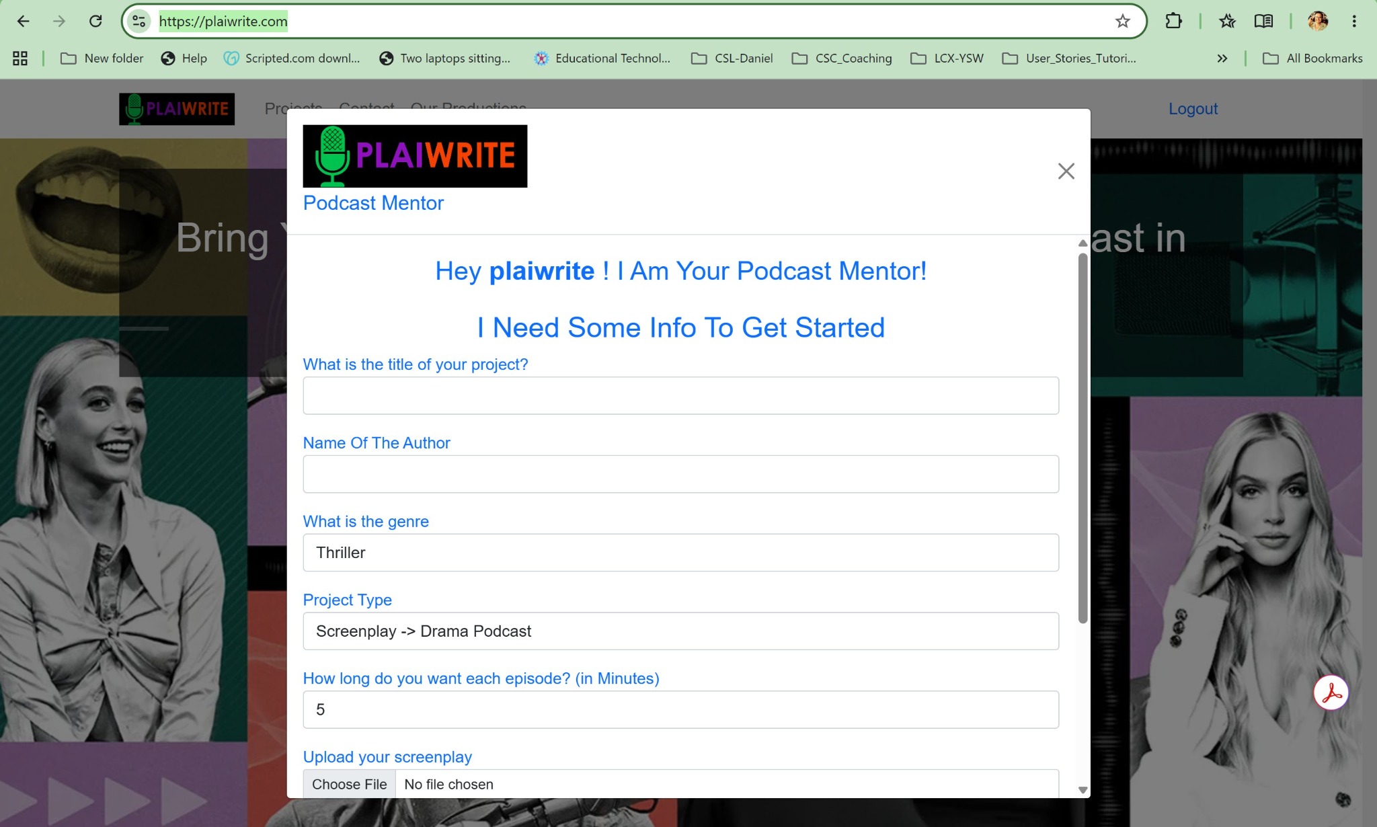This screenshot has height=827, width=1377.
Task: Click the browser forward arrow
Action: pos(59,22)
